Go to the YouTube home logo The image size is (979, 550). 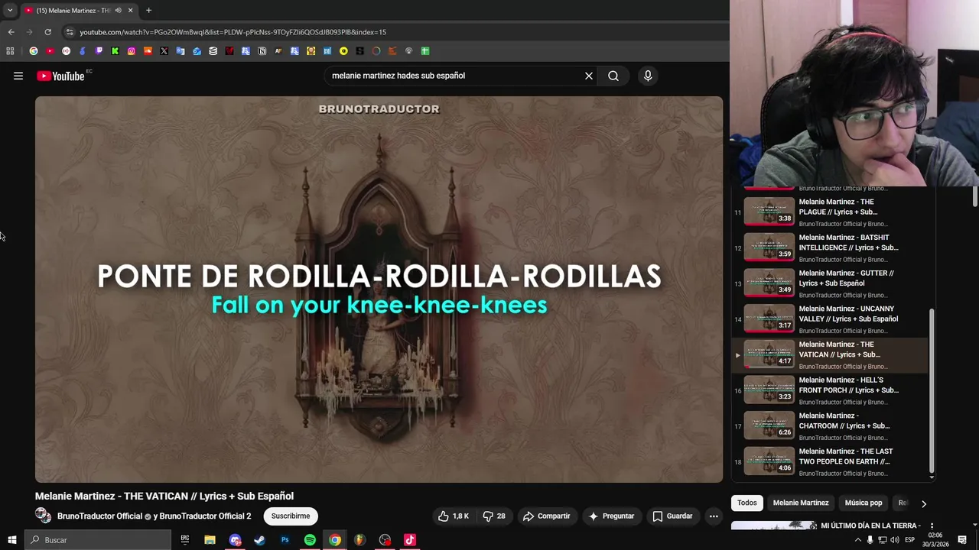pos(60,76)
